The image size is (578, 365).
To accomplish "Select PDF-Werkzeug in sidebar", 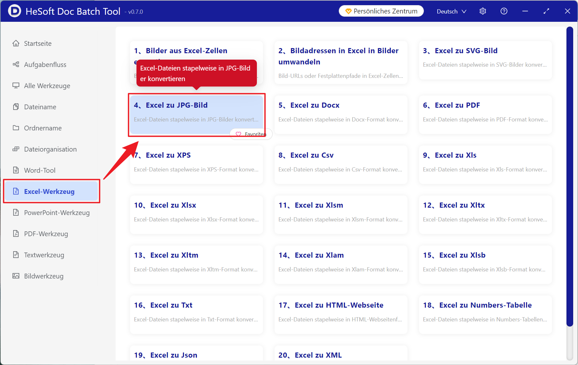I will [51, 234].
